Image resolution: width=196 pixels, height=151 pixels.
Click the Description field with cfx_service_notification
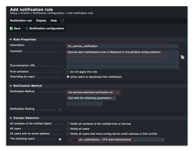122,46
